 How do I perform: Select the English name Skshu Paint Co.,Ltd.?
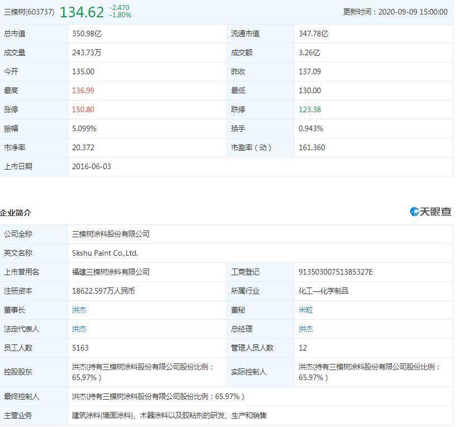click(105, 253)
